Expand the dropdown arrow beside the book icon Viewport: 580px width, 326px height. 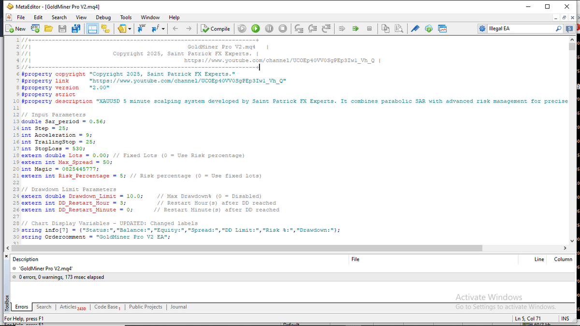click(130, 28)
